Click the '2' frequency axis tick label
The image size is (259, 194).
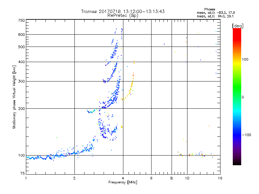74,178
